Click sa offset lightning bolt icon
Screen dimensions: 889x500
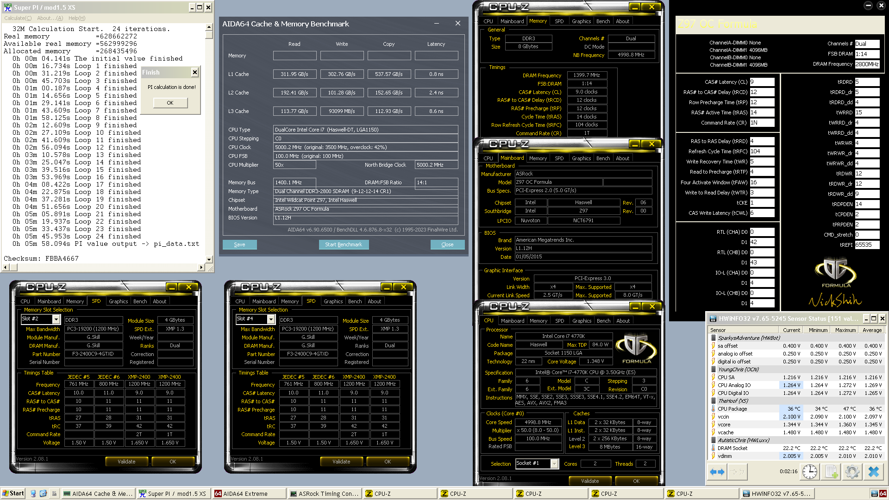[714, 346]
